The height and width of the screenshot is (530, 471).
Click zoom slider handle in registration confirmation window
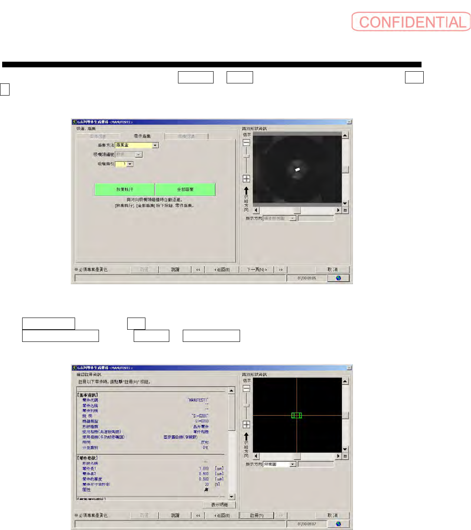246,405
